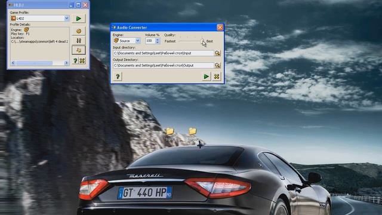This screenshot has width=382, height=215.
Task: Click the Source engine icon in Profile Details
Action: pyautogui.click(x=26, y=30)
